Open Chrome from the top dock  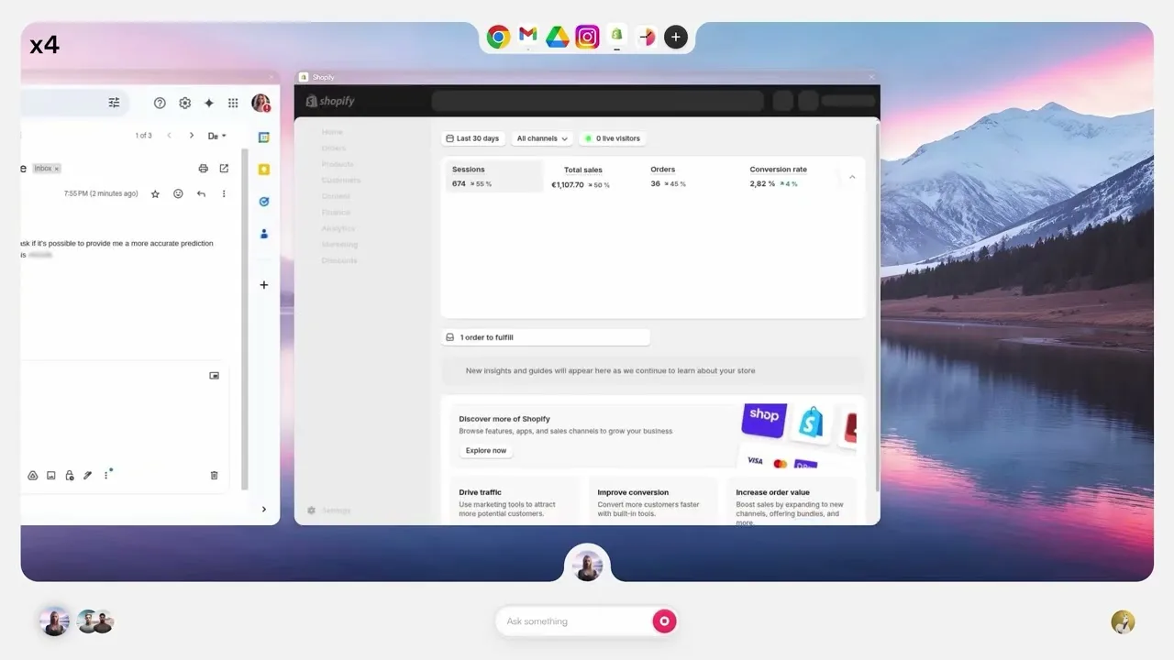pos(498,37)
